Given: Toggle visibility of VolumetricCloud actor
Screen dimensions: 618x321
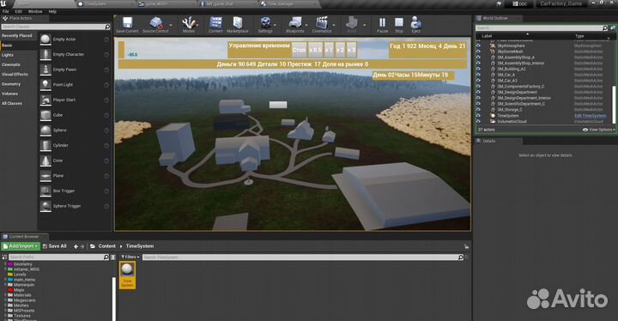Looking at the screenshot, I should pos(478,121).
